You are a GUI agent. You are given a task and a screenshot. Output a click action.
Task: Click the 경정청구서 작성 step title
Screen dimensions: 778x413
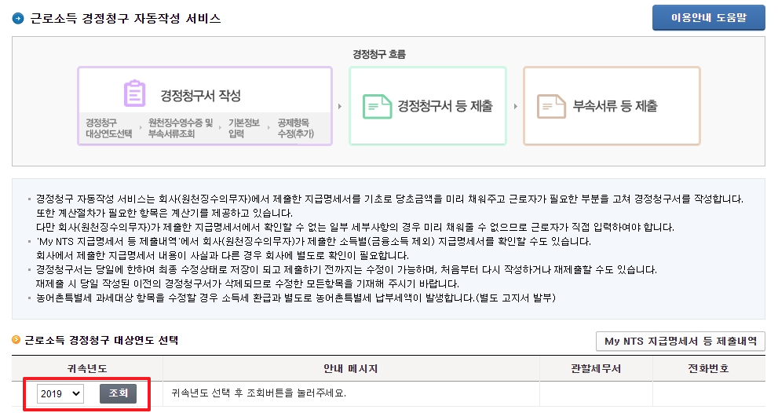coord(200,95)
